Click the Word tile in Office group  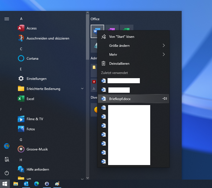pos(94,31)
